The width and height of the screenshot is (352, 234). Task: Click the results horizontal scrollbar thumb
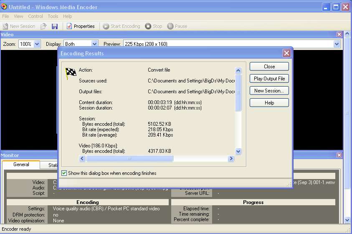pos(129,159)
